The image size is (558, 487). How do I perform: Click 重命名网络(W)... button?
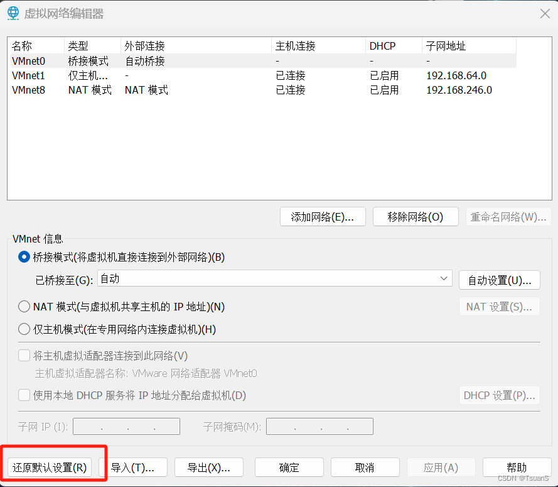pos(508,217)
